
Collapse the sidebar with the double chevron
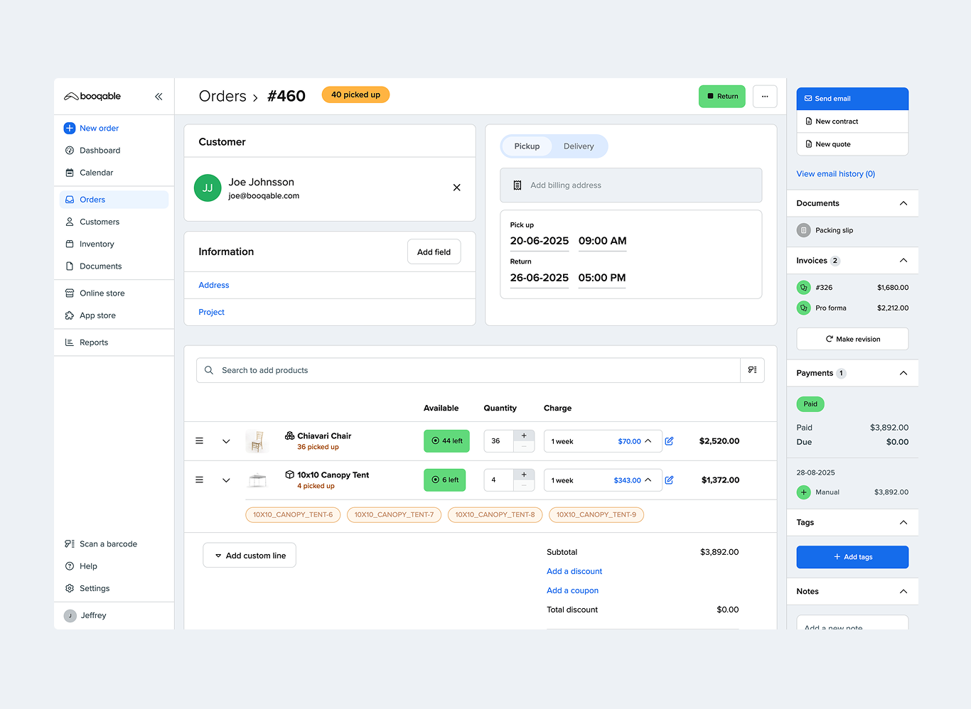pyautogui.click(x=159, y=97)
